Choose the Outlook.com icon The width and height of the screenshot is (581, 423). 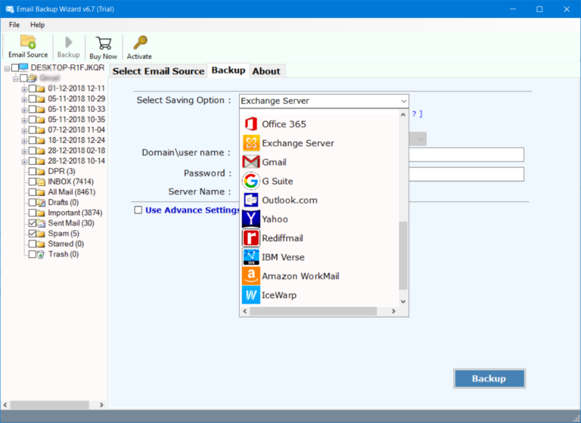(251, 201)
